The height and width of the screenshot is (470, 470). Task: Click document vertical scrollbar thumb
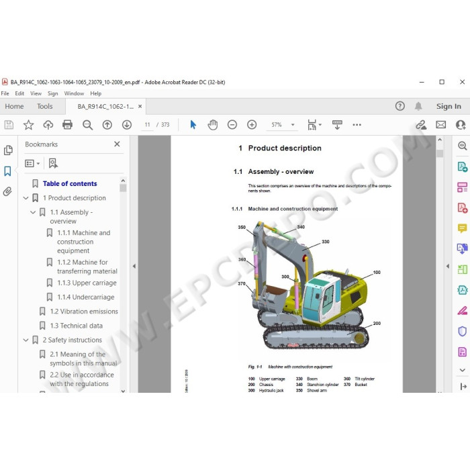[440, 153]
